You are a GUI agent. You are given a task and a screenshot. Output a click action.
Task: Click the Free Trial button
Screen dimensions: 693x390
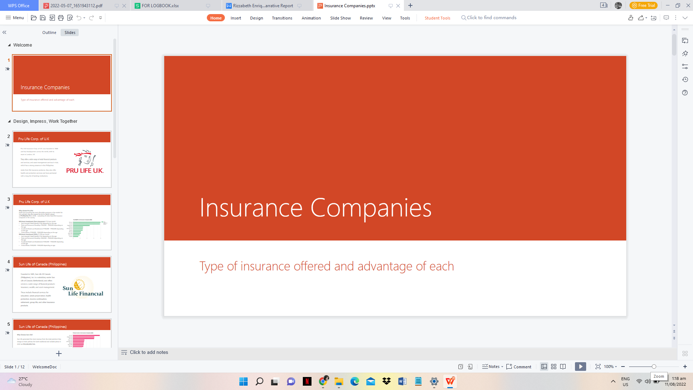[x=643, y=5]
